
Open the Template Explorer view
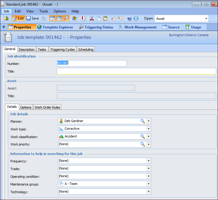tap(55, 27)
